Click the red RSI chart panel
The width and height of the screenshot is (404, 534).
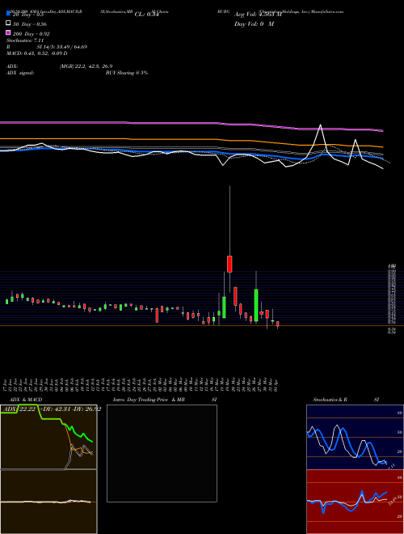(x=355, y=502)
